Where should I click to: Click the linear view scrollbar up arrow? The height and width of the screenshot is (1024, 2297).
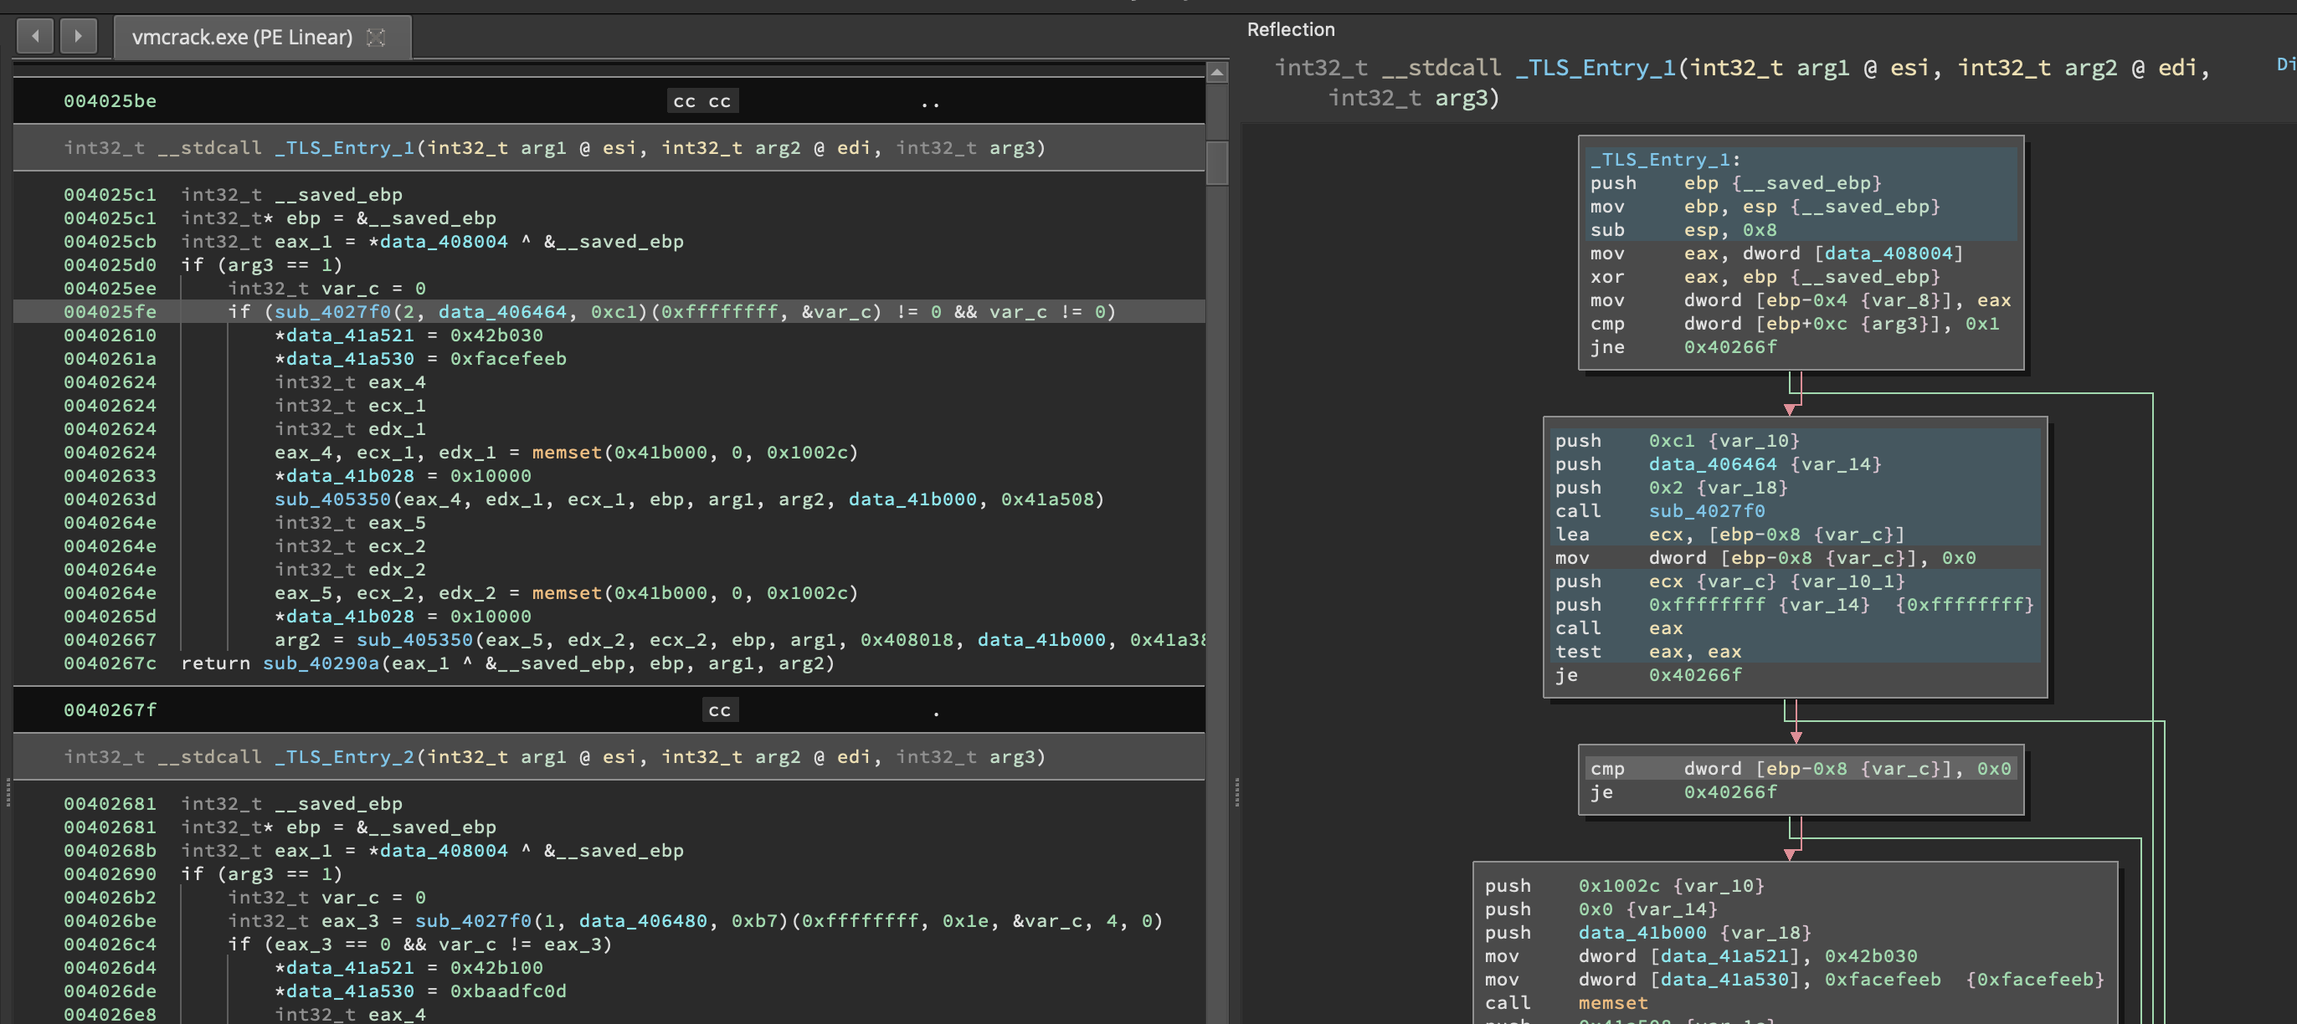click(x=1217, y=71)
